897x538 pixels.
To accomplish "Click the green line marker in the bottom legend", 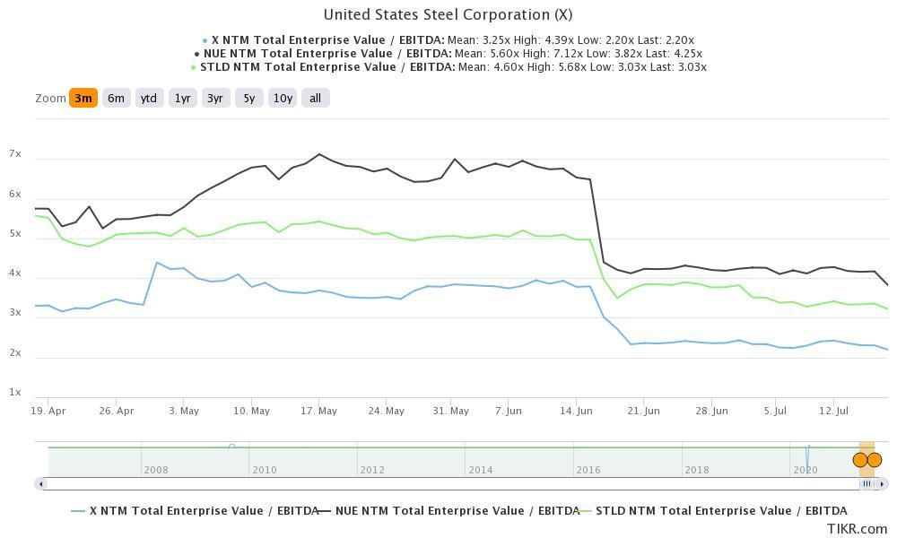I will [588, 510].
